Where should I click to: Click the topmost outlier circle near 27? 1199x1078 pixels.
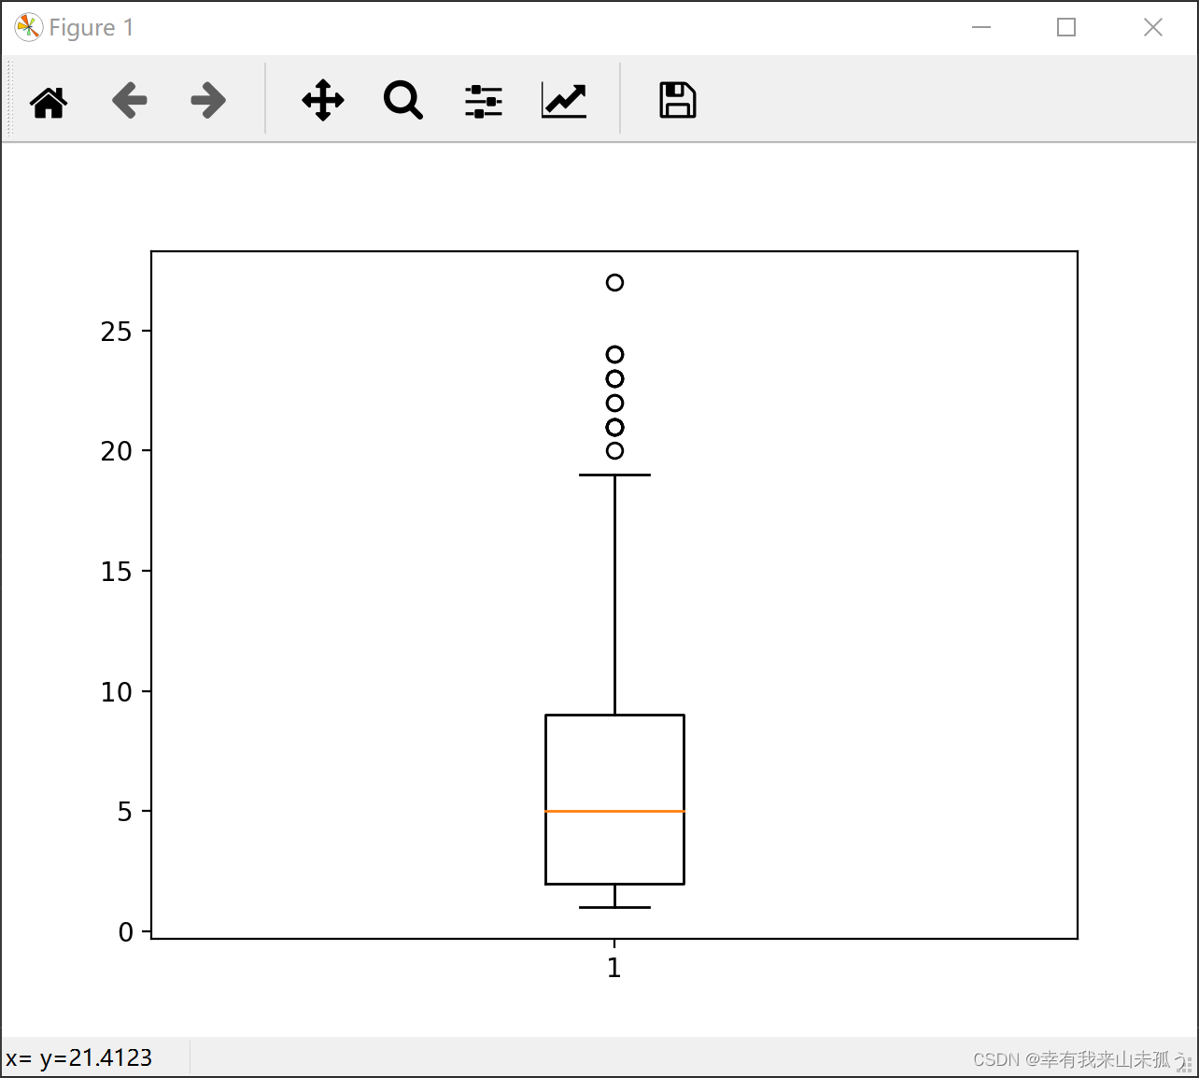(614, 282)
